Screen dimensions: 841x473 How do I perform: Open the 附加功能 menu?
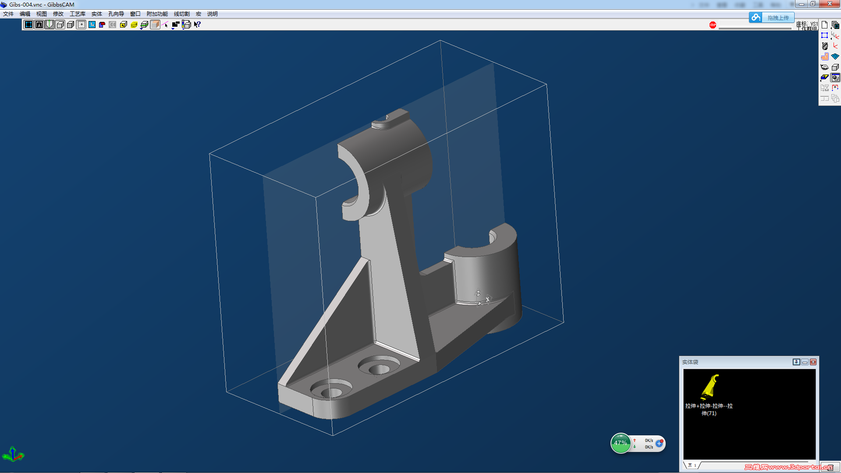[x=157, y=14]
